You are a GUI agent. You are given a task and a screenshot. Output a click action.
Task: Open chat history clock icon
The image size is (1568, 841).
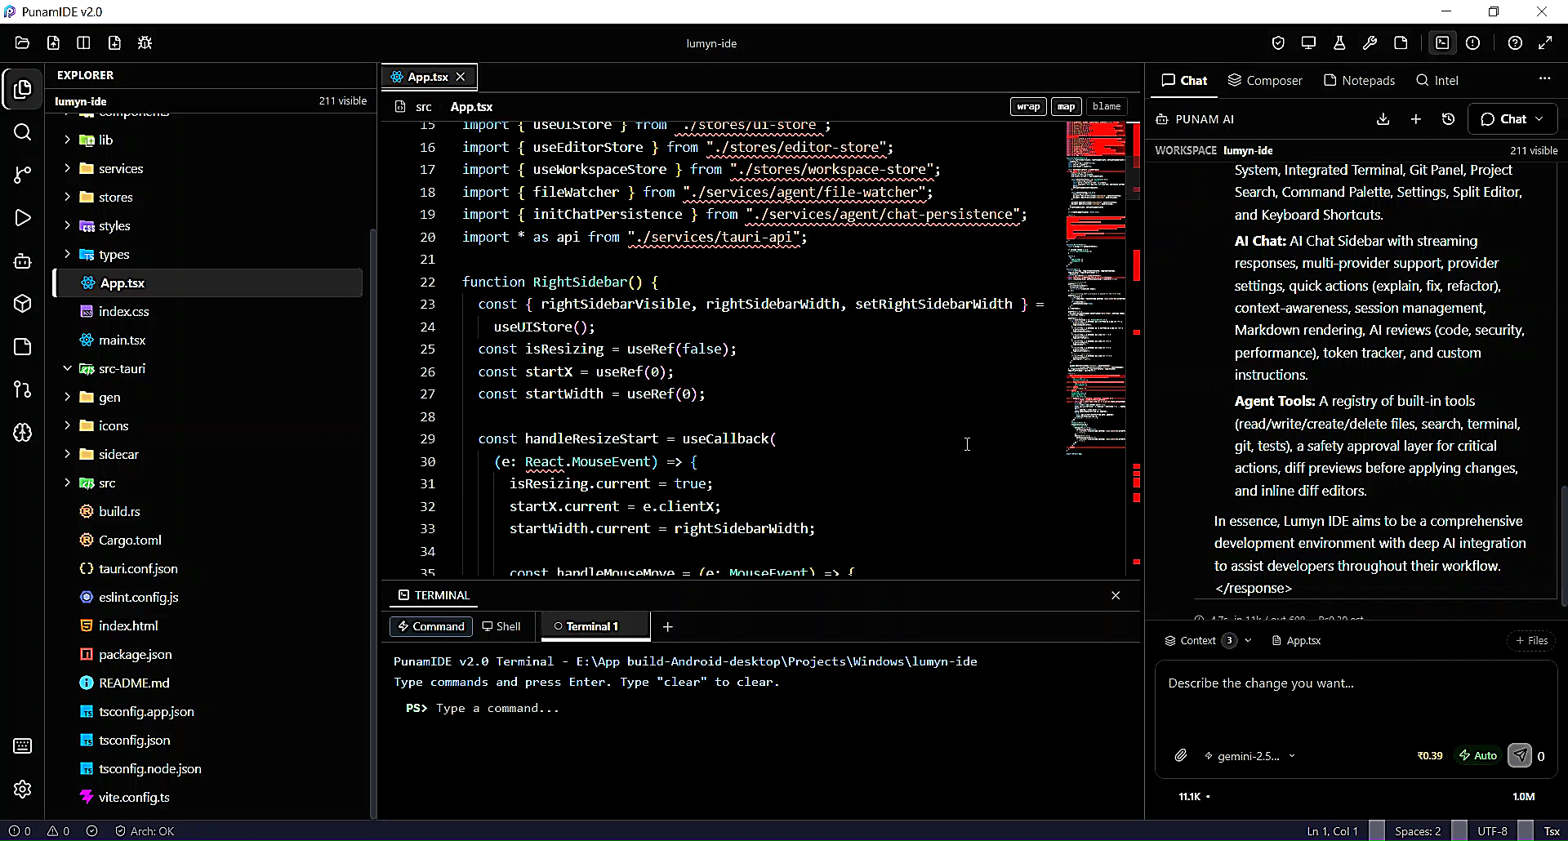click(x=1449, y=119)
